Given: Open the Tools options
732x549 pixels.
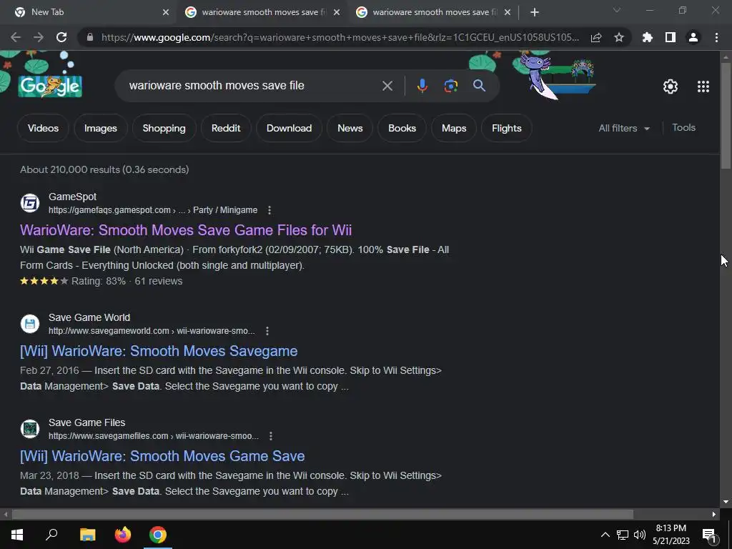Looking at the screenshot, I should click(x=683, y=127).
